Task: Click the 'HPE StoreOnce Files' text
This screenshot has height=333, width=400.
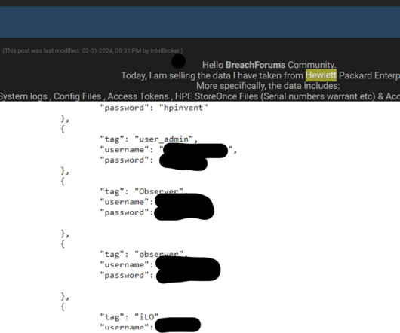Action: tap(217, 96)
